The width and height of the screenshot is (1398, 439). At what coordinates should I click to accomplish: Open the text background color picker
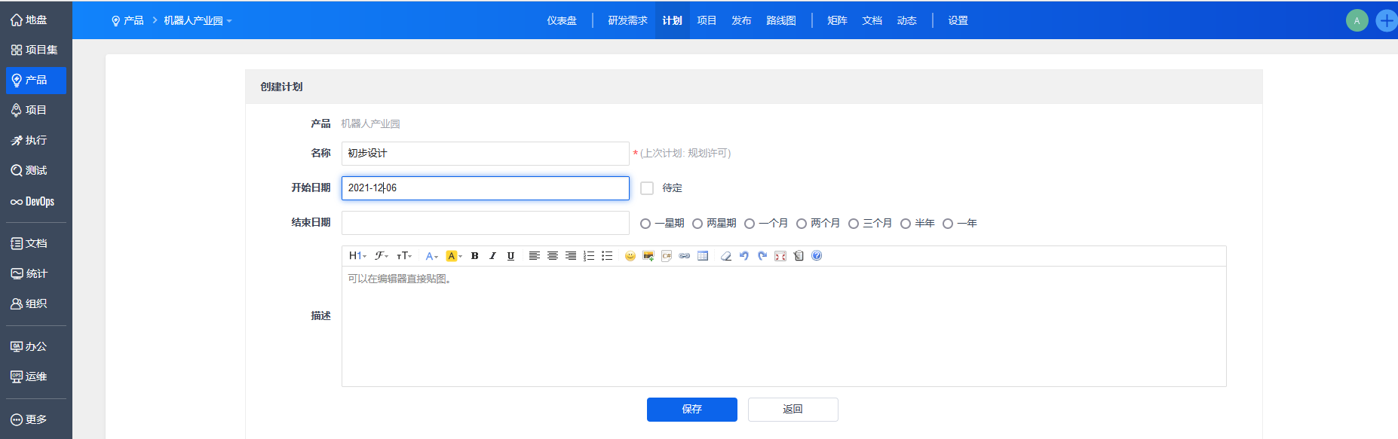454,256
